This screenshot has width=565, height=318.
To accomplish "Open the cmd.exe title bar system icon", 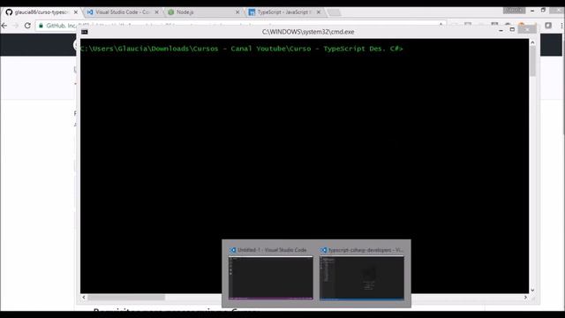I will coord(85,32).
